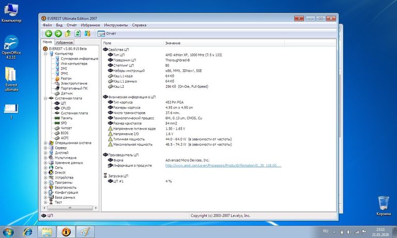Click the База данных icon
This screenshot has height=238, width=397.
51,197
